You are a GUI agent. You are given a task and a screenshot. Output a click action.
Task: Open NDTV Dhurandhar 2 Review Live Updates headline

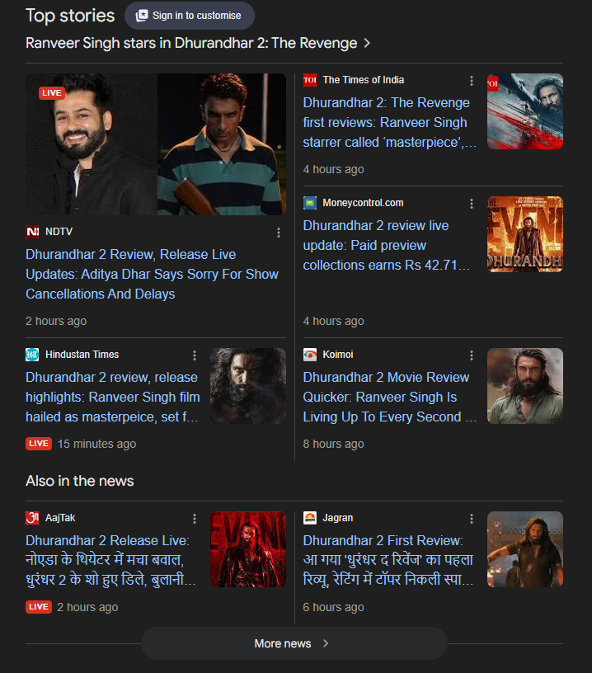coord(152,274)
